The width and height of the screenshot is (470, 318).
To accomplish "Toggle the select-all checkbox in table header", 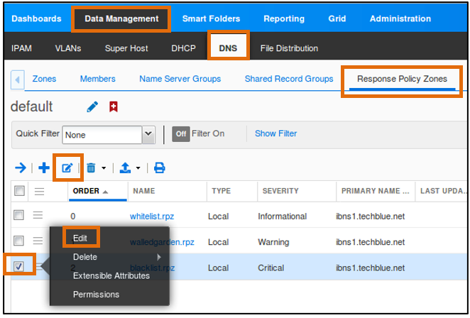I will 19,191.
